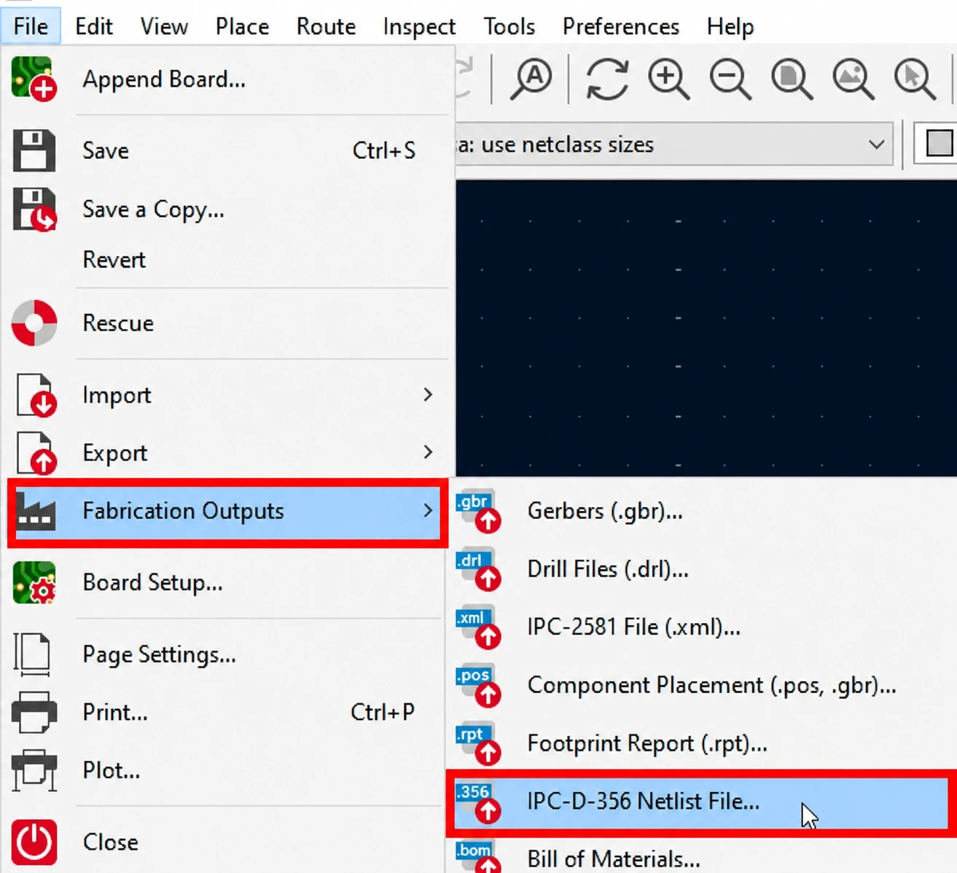Click the Fabrication Outputs factory icon
Screen dimensions: 957x873
click(35, 510)
